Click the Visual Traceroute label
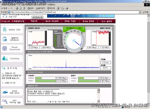Screen dimensions: 150x109 pos(14,48)
